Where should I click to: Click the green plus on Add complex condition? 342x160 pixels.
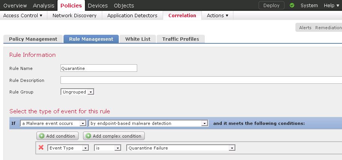pyautogui.click(x=88, y=136)
